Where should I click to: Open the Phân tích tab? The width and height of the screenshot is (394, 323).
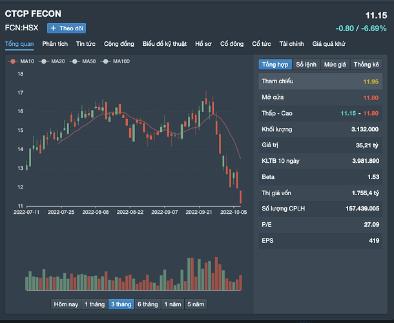pos(55,44)
